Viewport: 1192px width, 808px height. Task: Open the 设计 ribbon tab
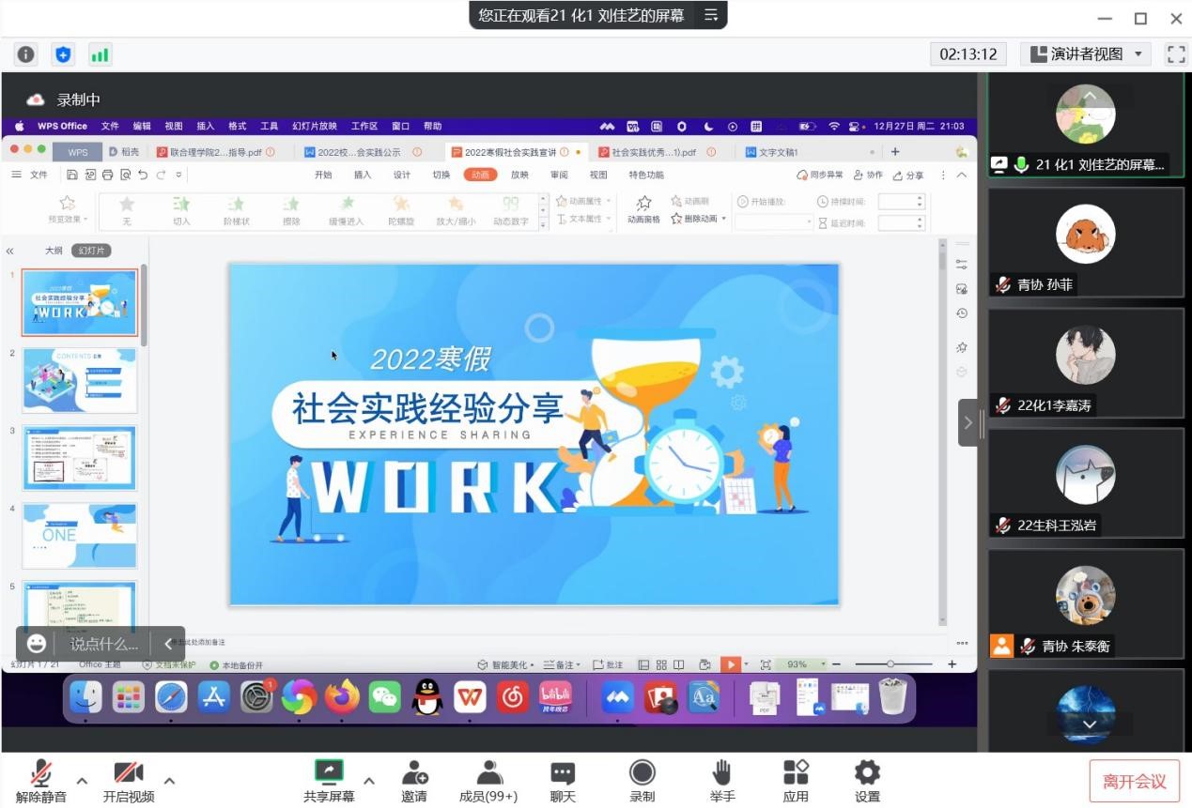[x=402, y=175]
